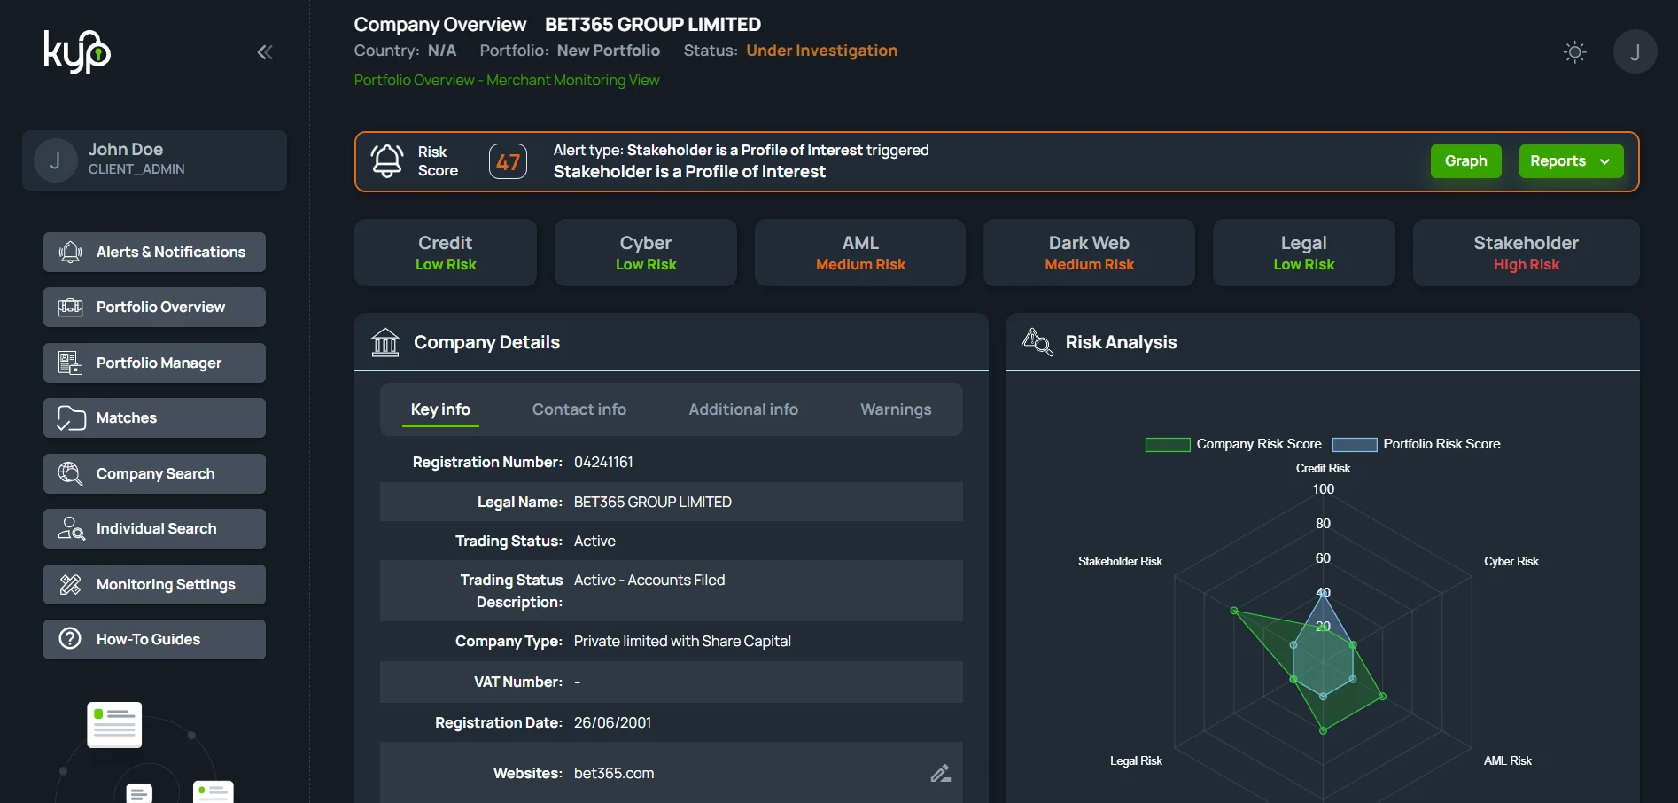Switch to the Key info tab
This screenshot has width=1678, height=803.
[440, 409]
